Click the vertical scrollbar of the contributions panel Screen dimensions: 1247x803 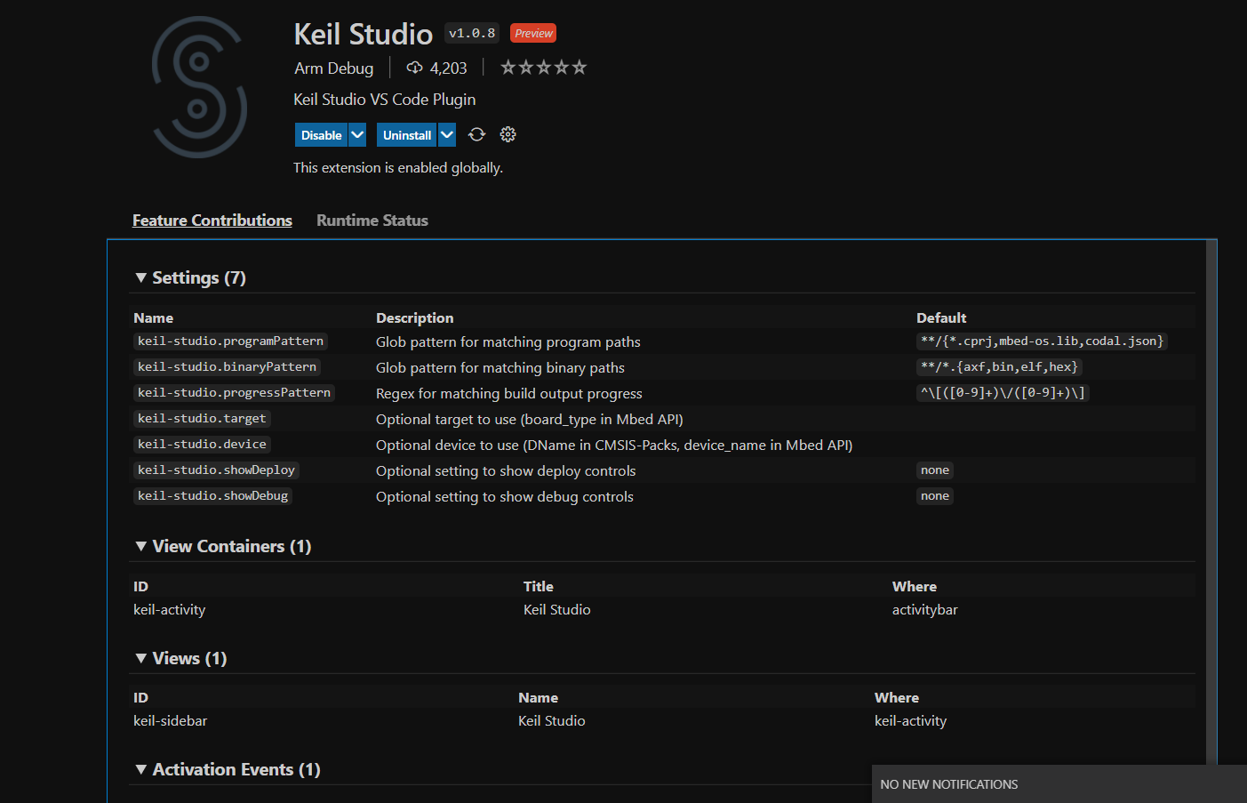pyautogui.click(x=1211, y=502)
